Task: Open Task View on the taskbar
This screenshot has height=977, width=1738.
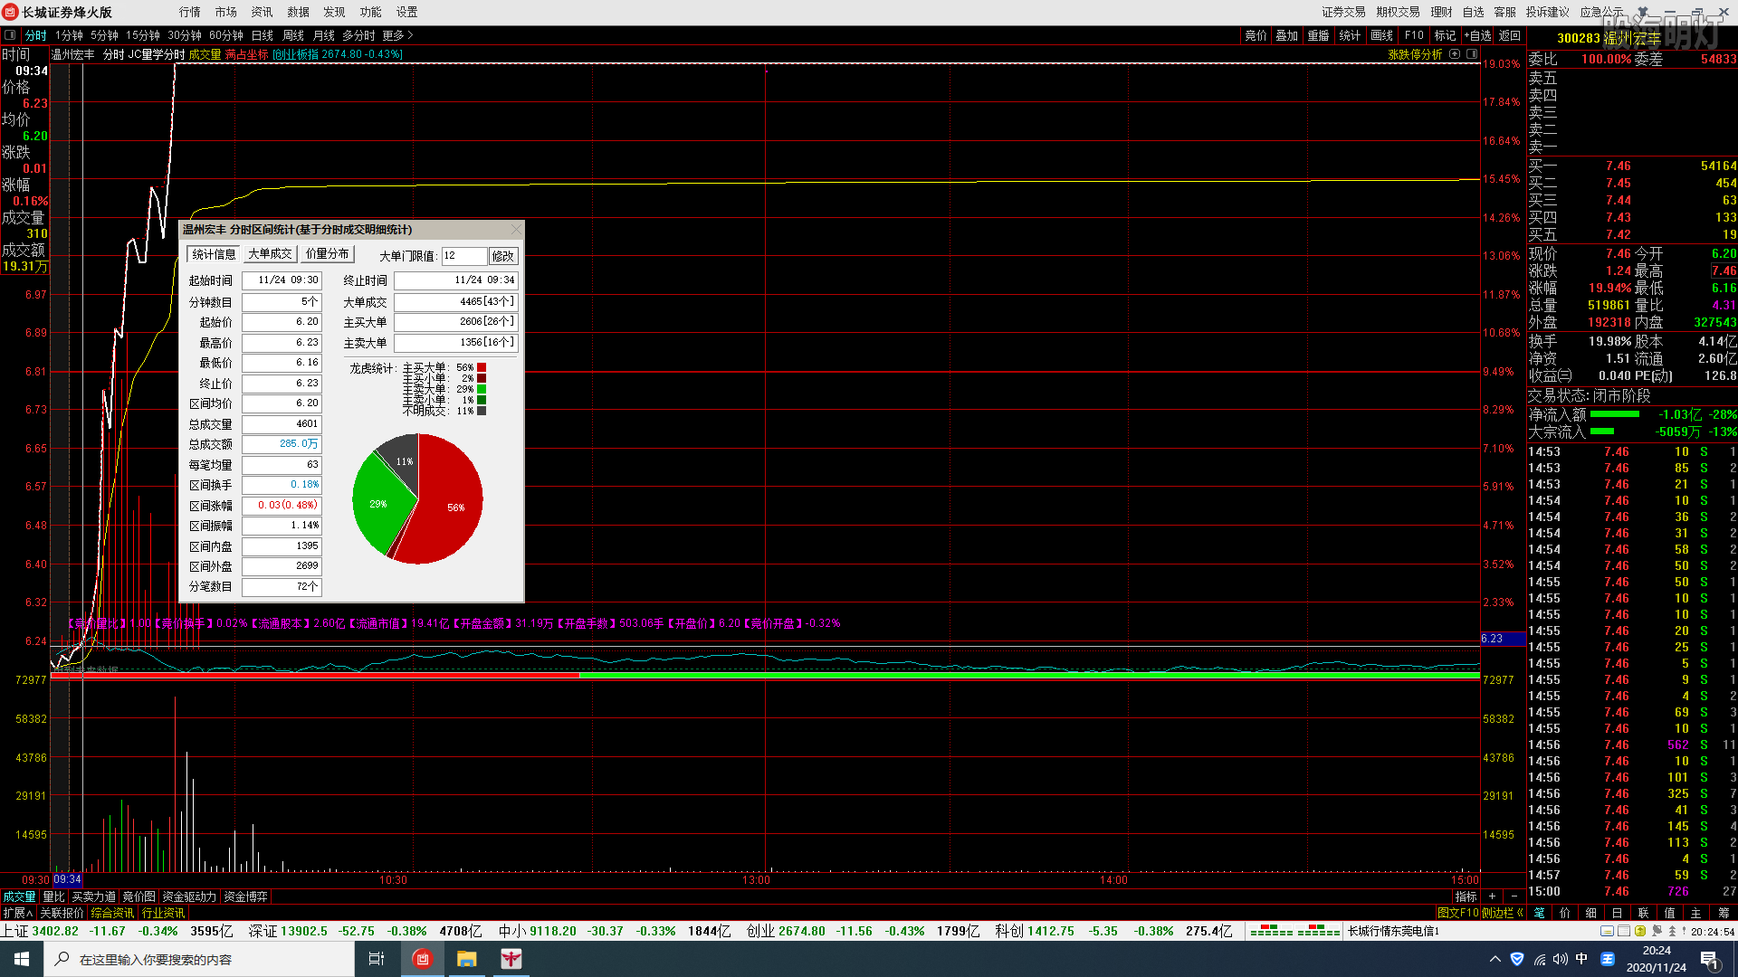Action: coord(377,959)
